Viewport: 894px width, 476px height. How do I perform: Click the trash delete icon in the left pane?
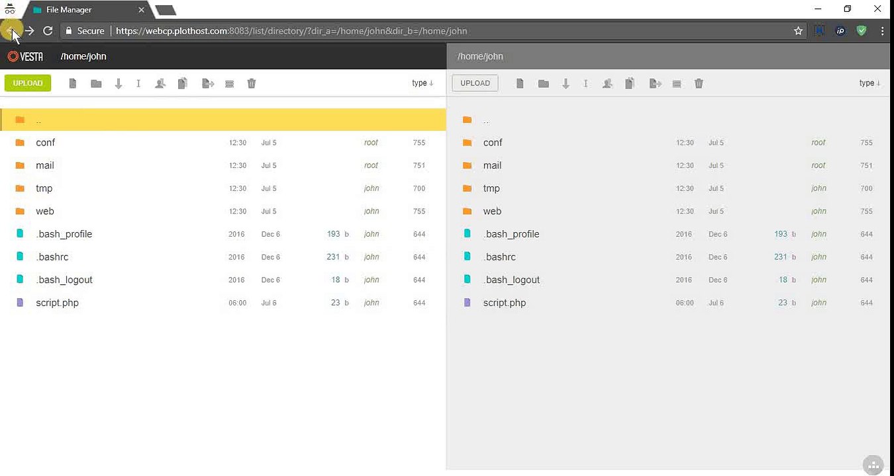tap(252, 83)
